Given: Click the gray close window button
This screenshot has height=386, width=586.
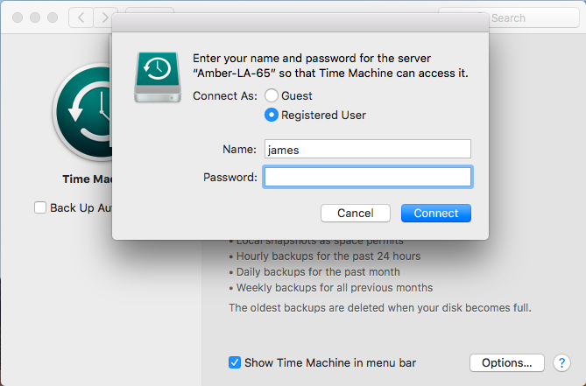Looking at the screenshot, I should 18,18.
